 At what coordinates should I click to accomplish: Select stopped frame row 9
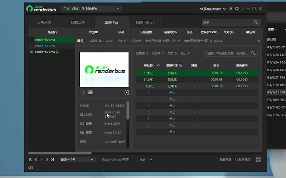click(197, 132)
